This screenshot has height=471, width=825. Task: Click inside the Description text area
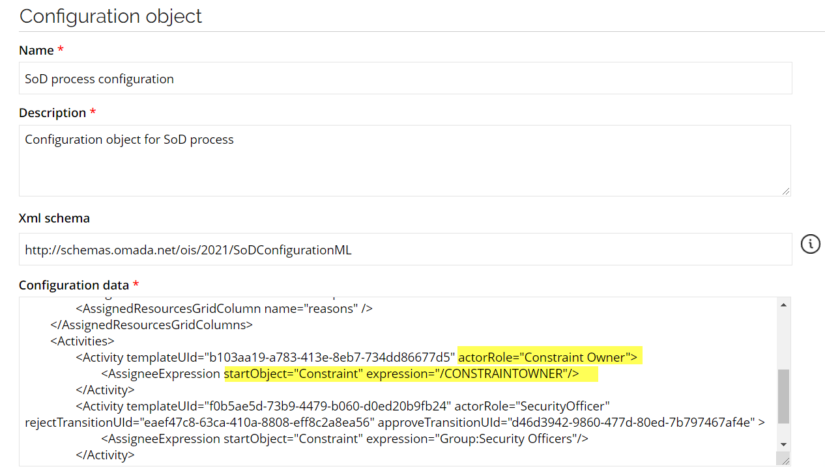(x=405, y=161)
